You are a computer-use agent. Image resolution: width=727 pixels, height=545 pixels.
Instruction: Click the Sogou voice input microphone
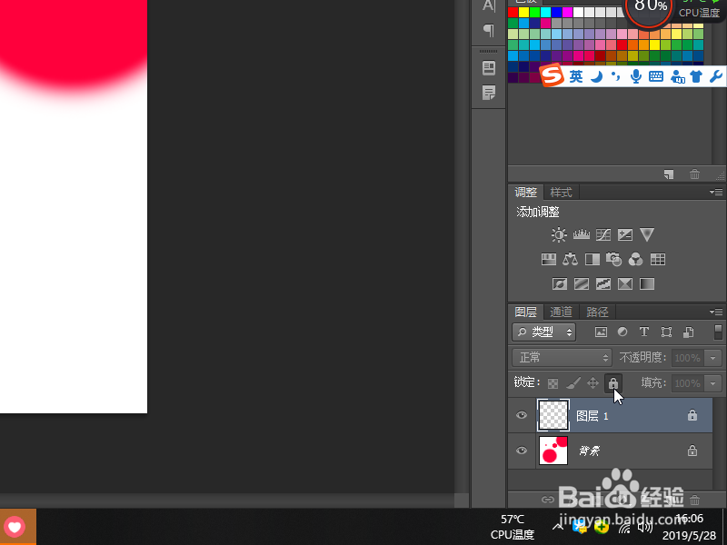coord(636,76)
